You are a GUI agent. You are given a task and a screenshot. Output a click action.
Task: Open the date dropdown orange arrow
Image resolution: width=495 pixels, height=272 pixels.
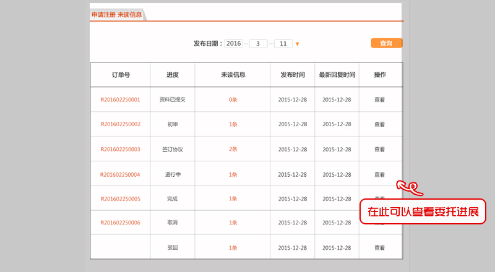click(x=297, y=44)
